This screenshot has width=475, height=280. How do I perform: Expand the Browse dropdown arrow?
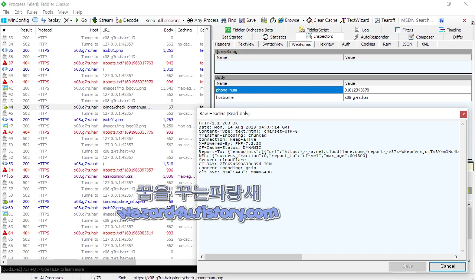point(304,20)
